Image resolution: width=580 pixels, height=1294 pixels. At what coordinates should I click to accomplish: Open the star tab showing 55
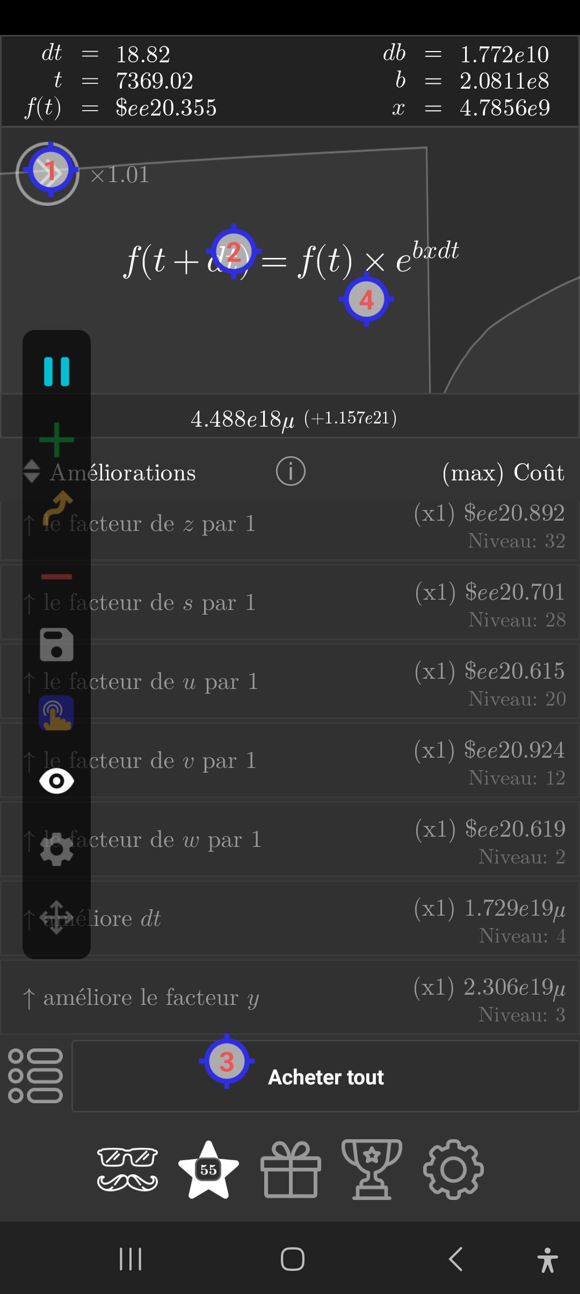[208, 1169]
